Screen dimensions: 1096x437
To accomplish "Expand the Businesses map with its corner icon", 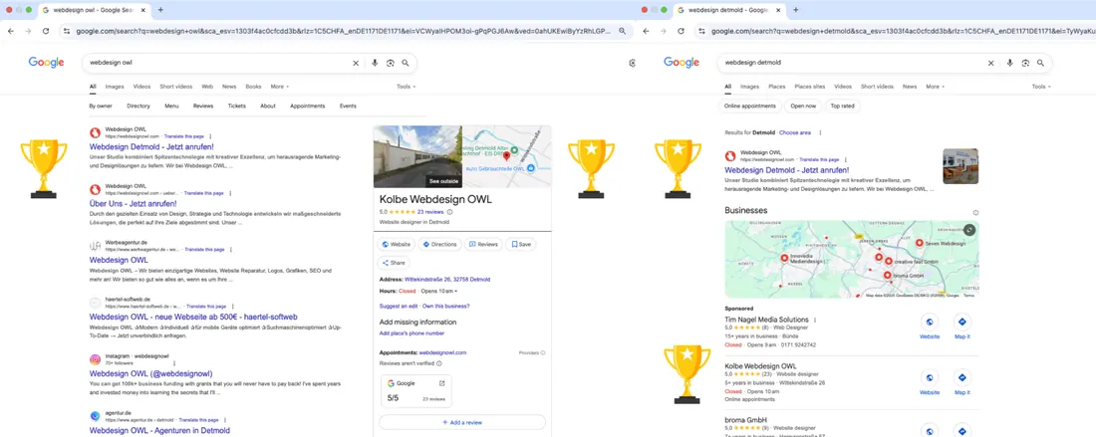I will coord(968,230).
